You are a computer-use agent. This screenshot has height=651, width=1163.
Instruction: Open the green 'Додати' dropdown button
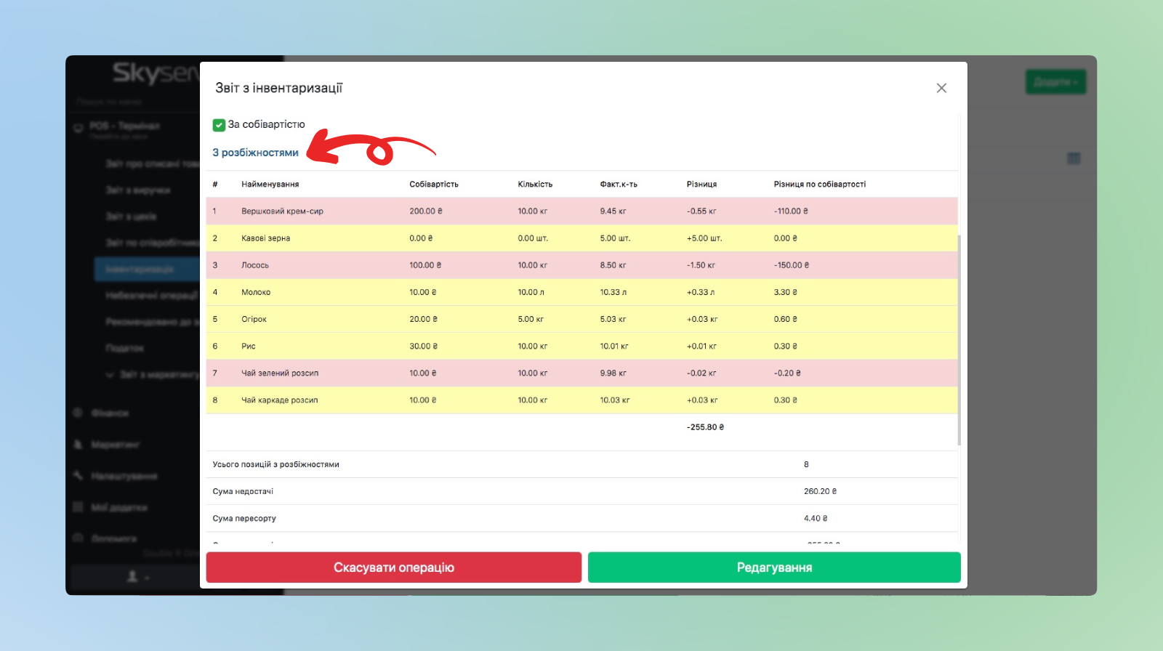(1055, 82)
